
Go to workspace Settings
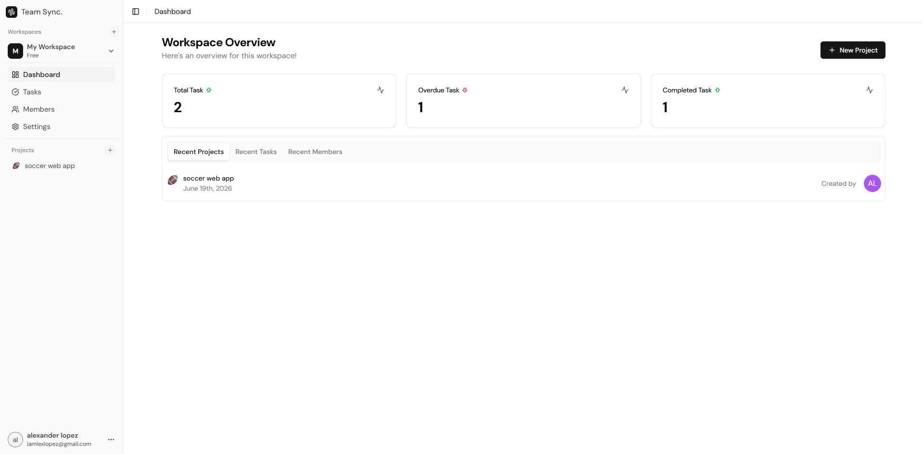(62, 127)
